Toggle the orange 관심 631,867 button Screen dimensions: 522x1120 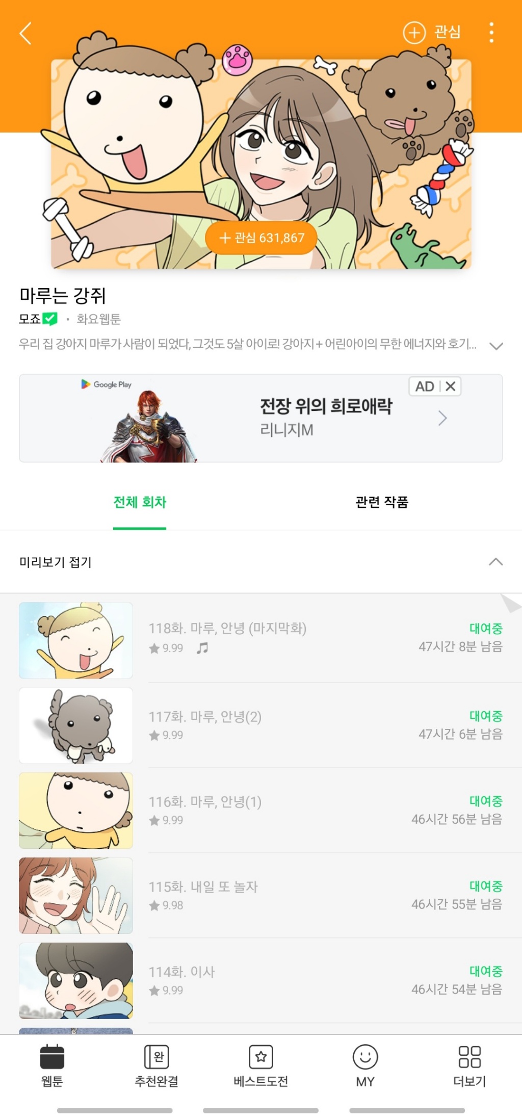(262, 238)
